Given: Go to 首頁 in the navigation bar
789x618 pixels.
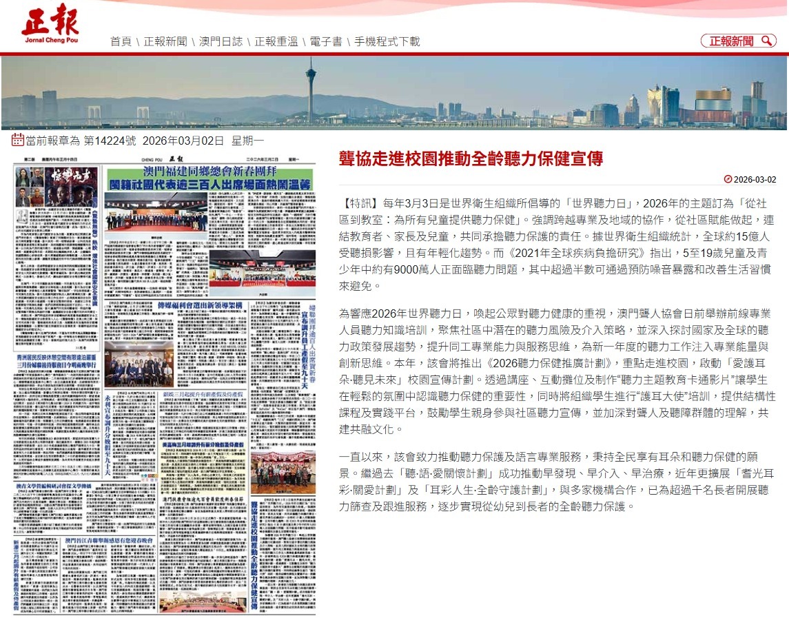Looking at the screenshot, I should (x=120, y=41).
